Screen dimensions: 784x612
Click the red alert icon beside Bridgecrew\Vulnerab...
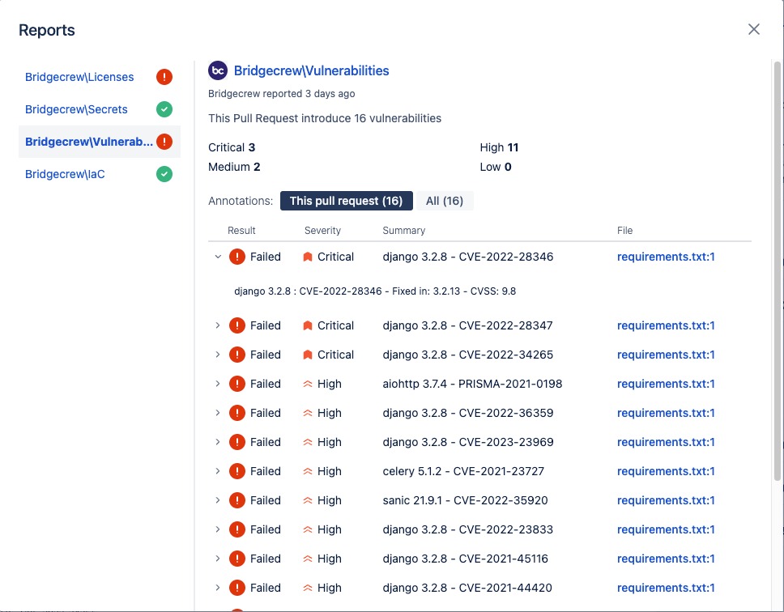(164, 142)
